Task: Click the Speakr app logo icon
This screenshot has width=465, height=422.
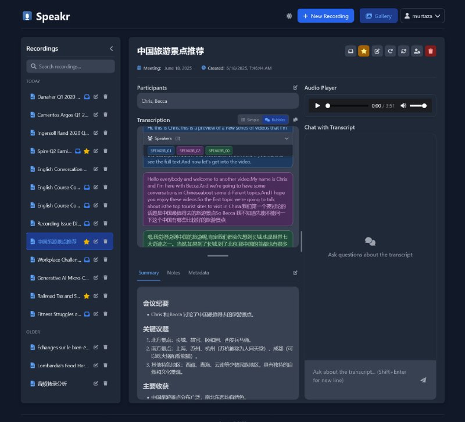Action: [x=26, y=16]
